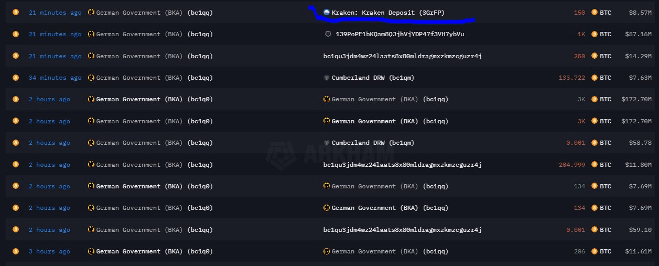Click the Bitcoin chain icon in the $57.16M row
Viewport: 659px width, 266px height.
coord(16,34)
